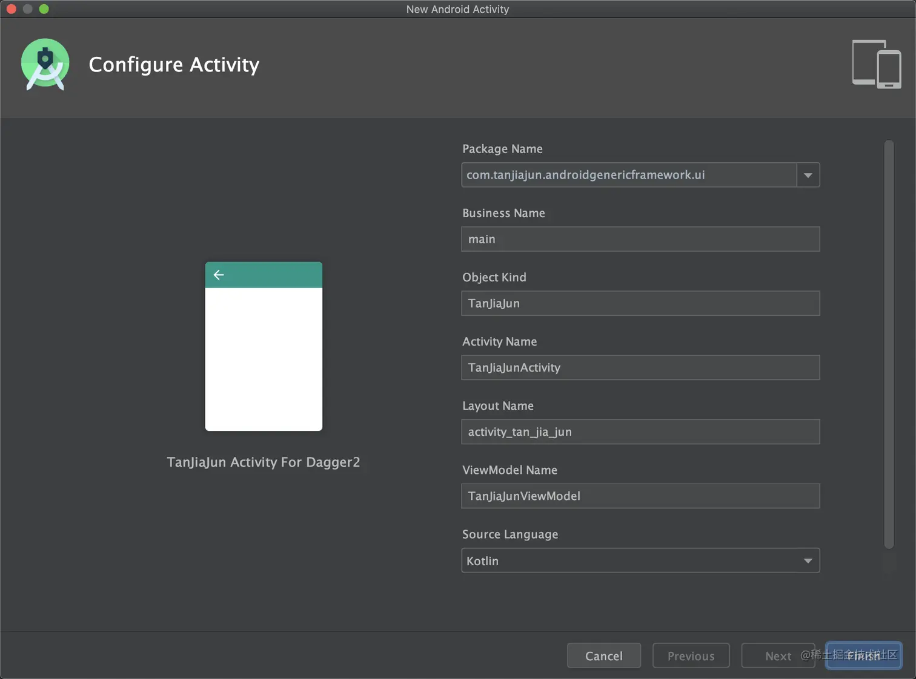Click the Android Studio mascot logo icon
Image resolution: width=916 pixels, height=679 pixels.
click(x=45, y=64)
